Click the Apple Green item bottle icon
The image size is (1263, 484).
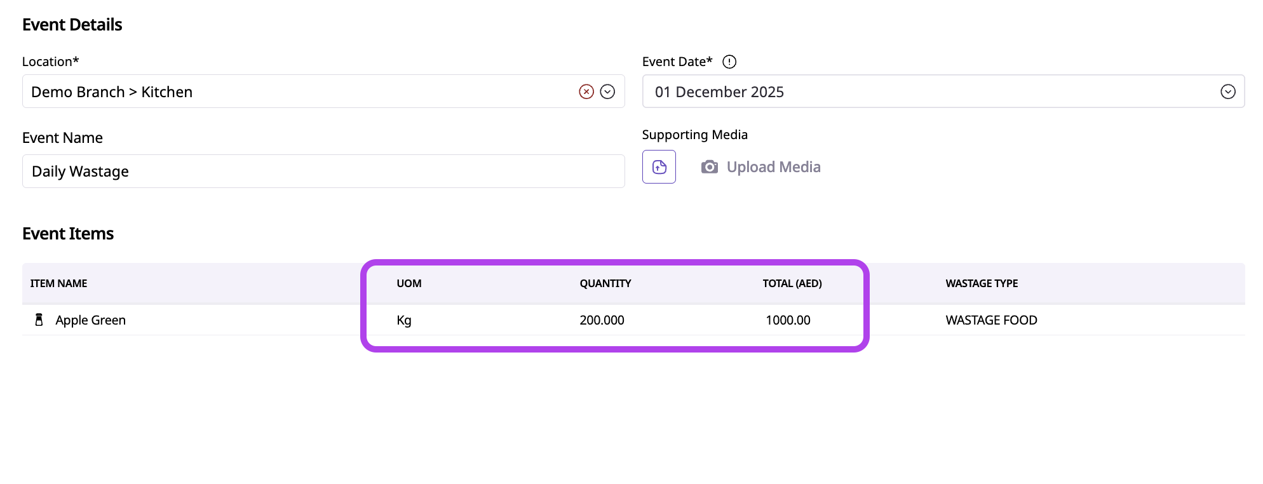pyautogui.click(x=39, y=319)
